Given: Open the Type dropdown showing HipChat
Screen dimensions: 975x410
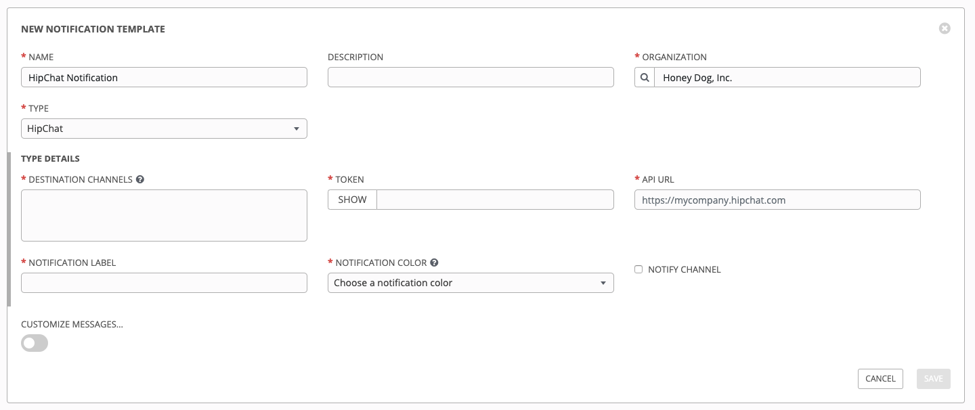Looking at the screenshot, I should (x=164, y=129).
